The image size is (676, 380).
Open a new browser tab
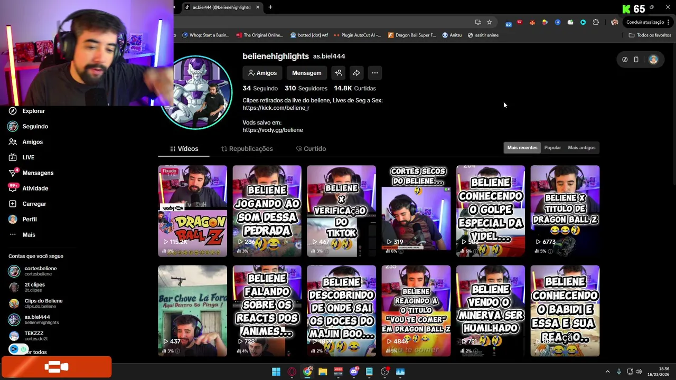pyautogui.click(x=270, y=7)
